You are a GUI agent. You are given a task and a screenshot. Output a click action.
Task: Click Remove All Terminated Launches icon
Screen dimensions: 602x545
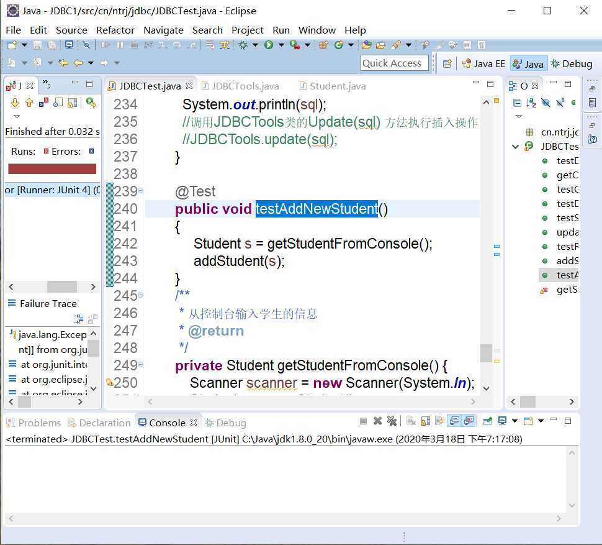pyautogui.click(x=392, y=421)
